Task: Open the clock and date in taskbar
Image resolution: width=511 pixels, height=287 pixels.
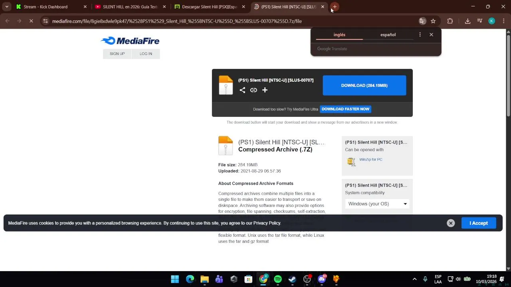Action: 486,279
